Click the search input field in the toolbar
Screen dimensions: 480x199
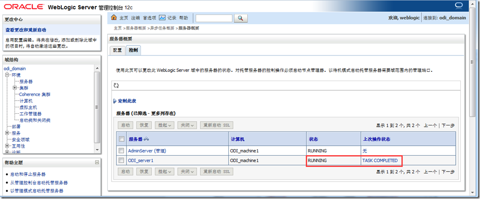click(x=214, y=18)
